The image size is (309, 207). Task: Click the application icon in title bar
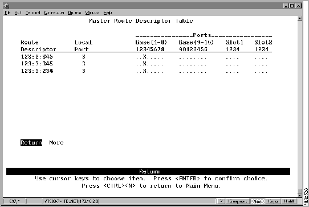point(6,6)
